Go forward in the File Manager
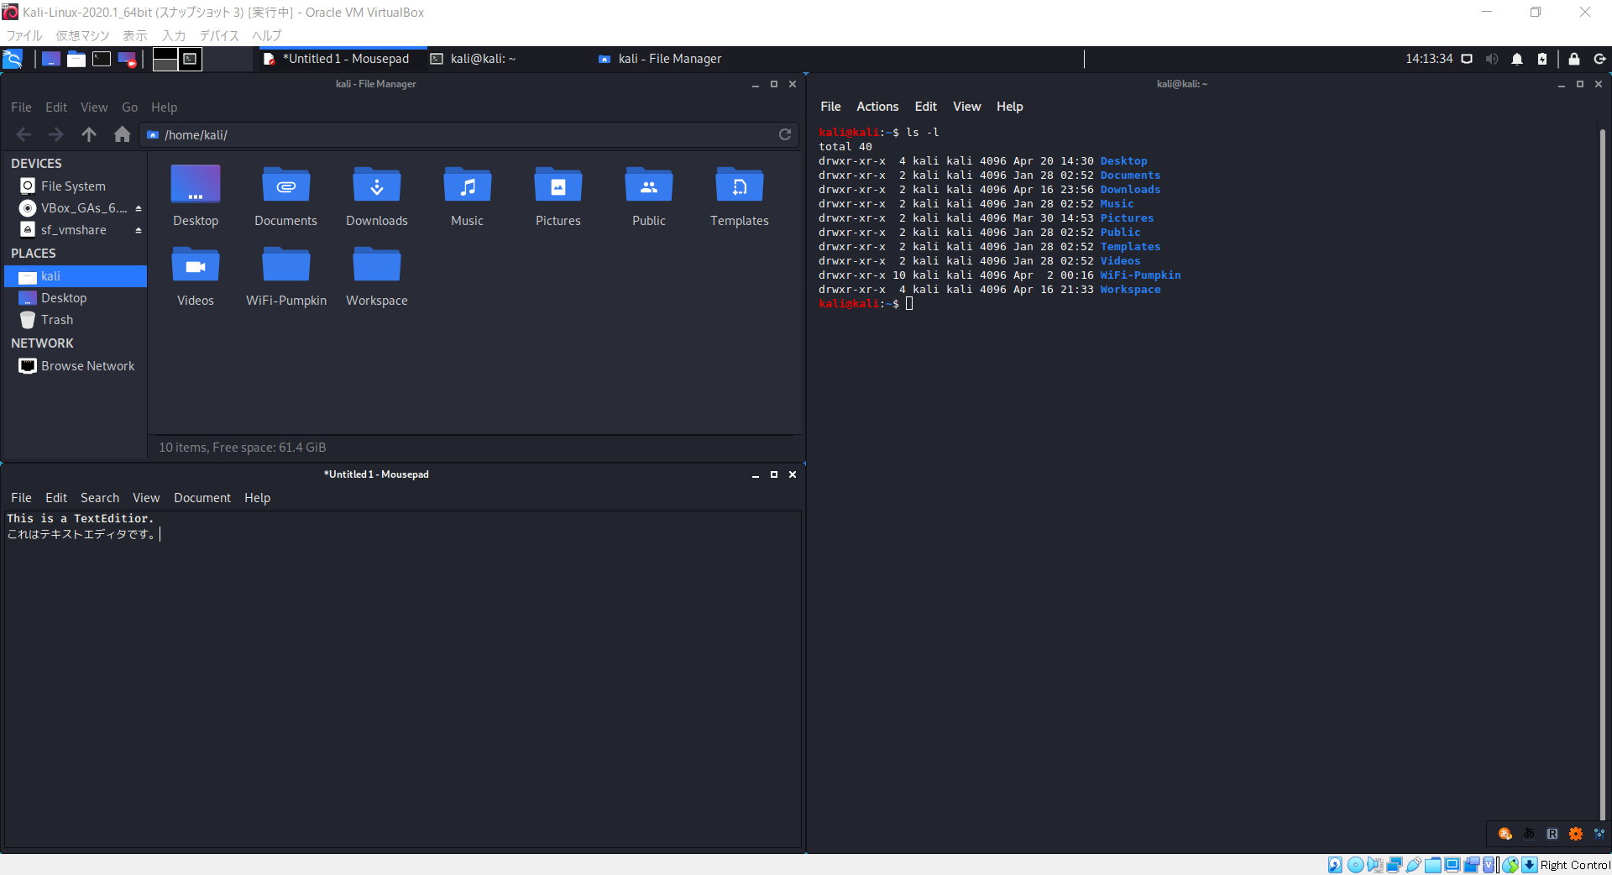This screenshot has height=875, width=1612. [56, 134]
